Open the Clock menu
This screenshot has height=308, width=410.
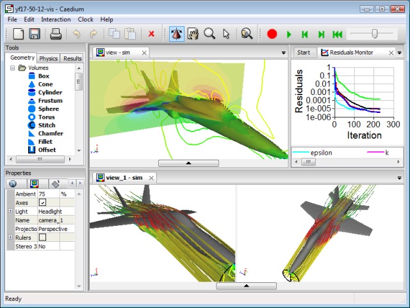pos(85,19)
